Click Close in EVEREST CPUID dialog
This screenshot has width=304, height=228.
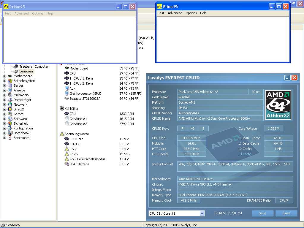286,213
